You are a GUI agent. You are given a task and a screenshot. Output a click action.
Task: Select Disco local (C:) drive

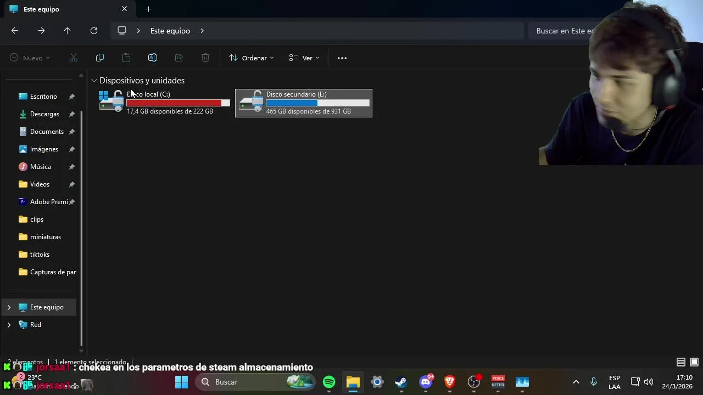coord(164,103)
